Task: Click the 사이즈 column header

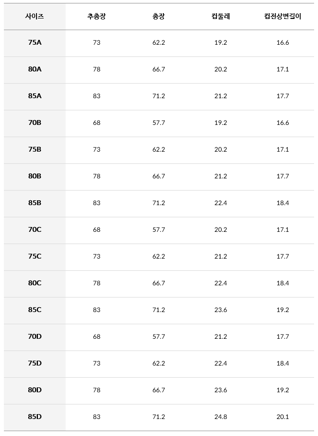Action: [x=35, y=16]
